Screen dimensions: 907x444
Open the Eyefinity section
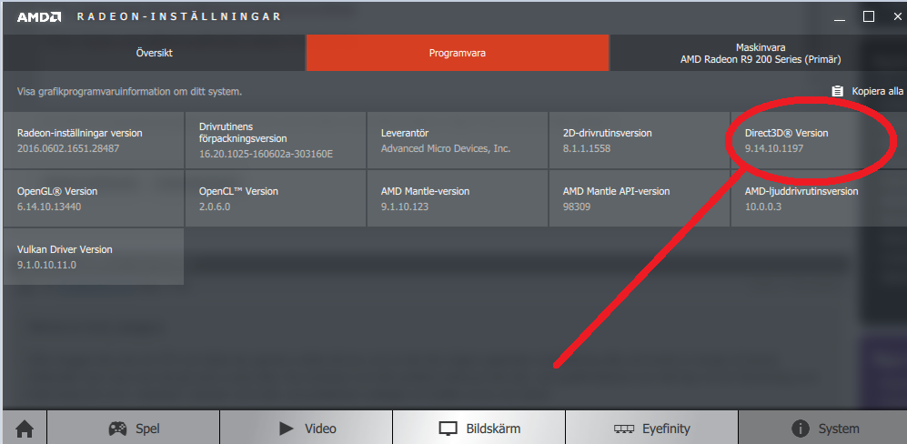(652, 428)
